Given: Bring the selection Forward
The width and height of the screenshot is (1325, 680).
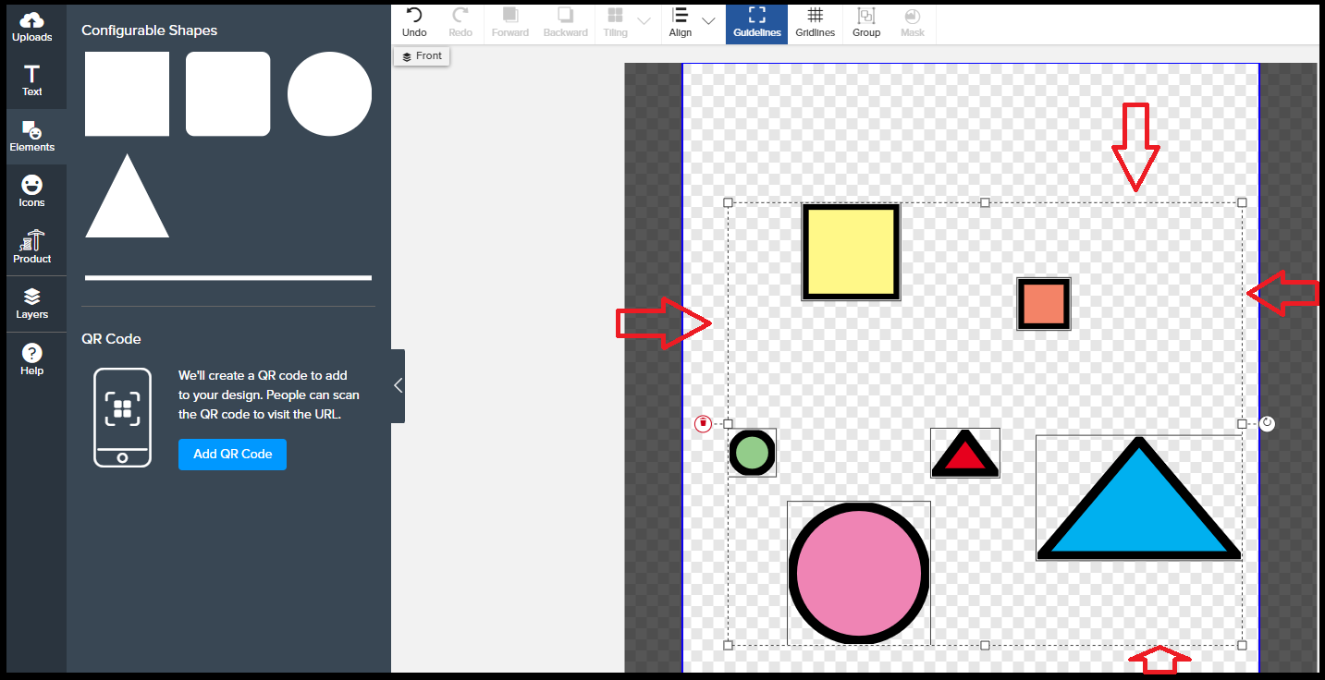Looking at the screenshot, I should [x=510, y=22].
